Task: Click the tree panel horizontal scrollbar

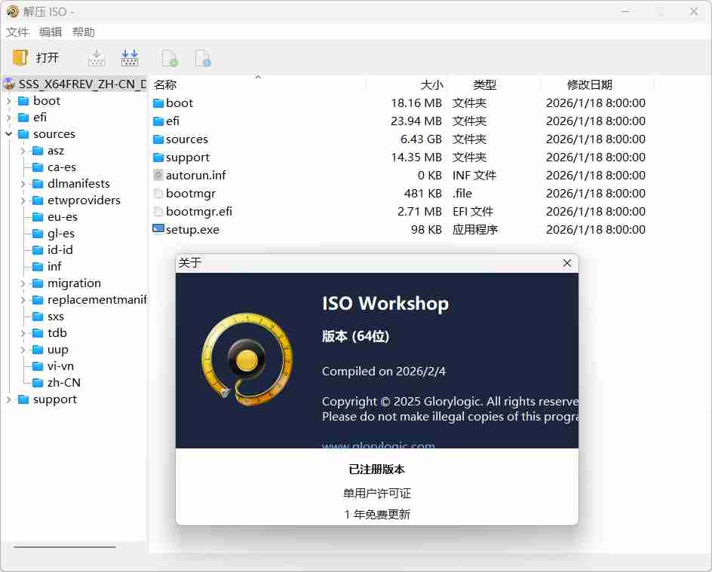Action: [65, 546]
